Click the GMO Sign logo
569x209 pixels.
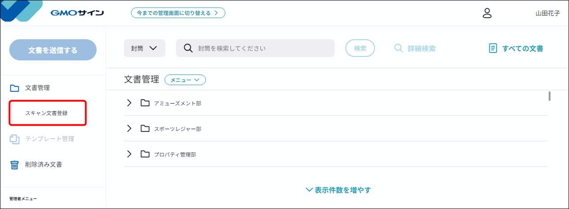pos(77,13)
